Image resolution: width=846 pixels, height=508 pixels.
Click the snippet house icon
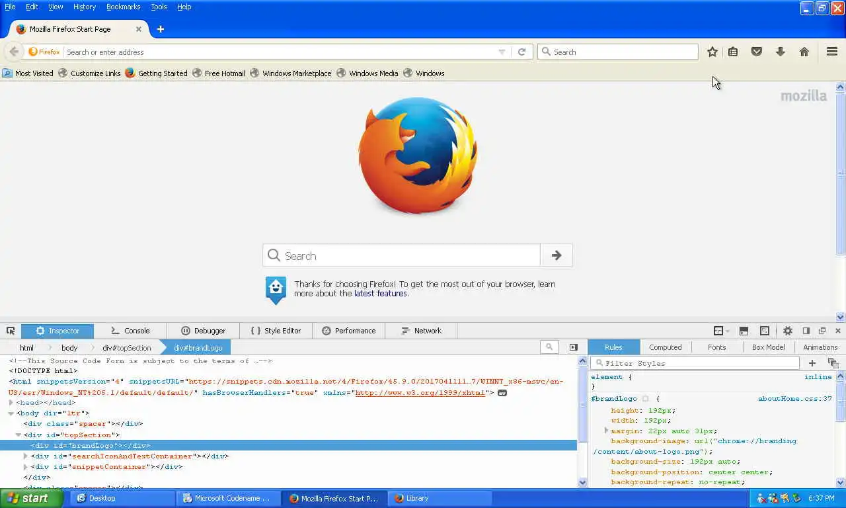point(276,290)
